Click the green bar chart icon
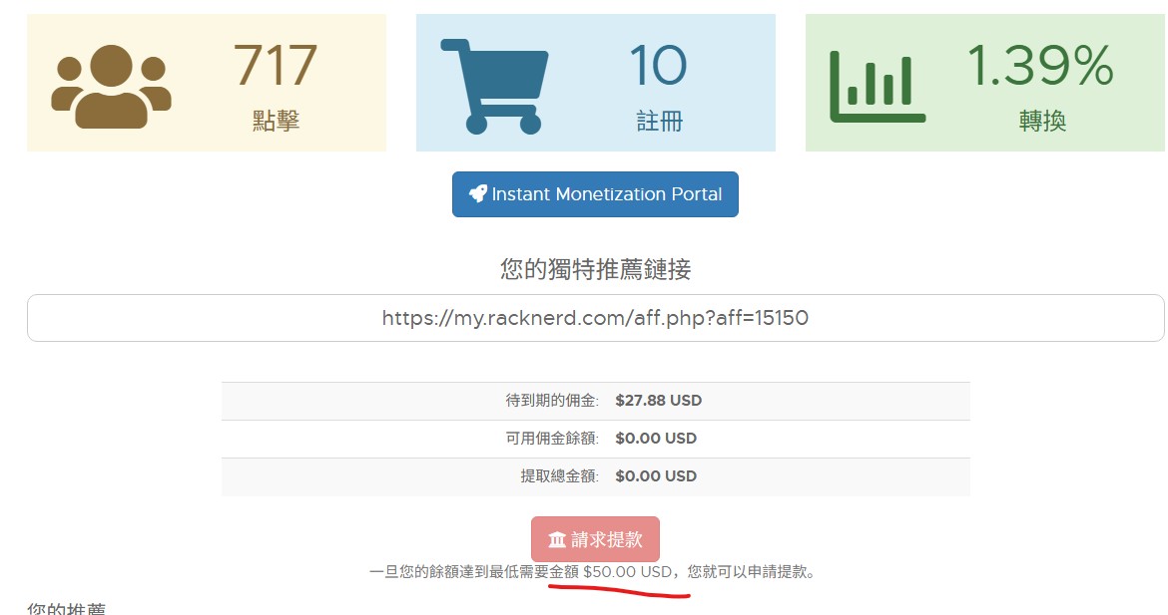Screen dimensions: 1168x615 (877, 87)
